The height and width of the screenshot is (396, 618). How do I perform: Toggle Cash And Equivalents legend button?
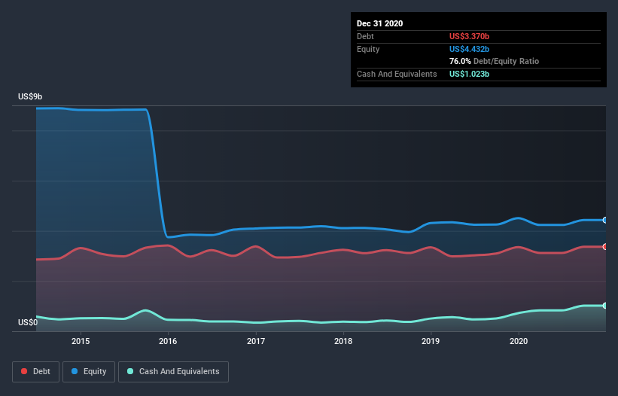(x=173, y=372)
